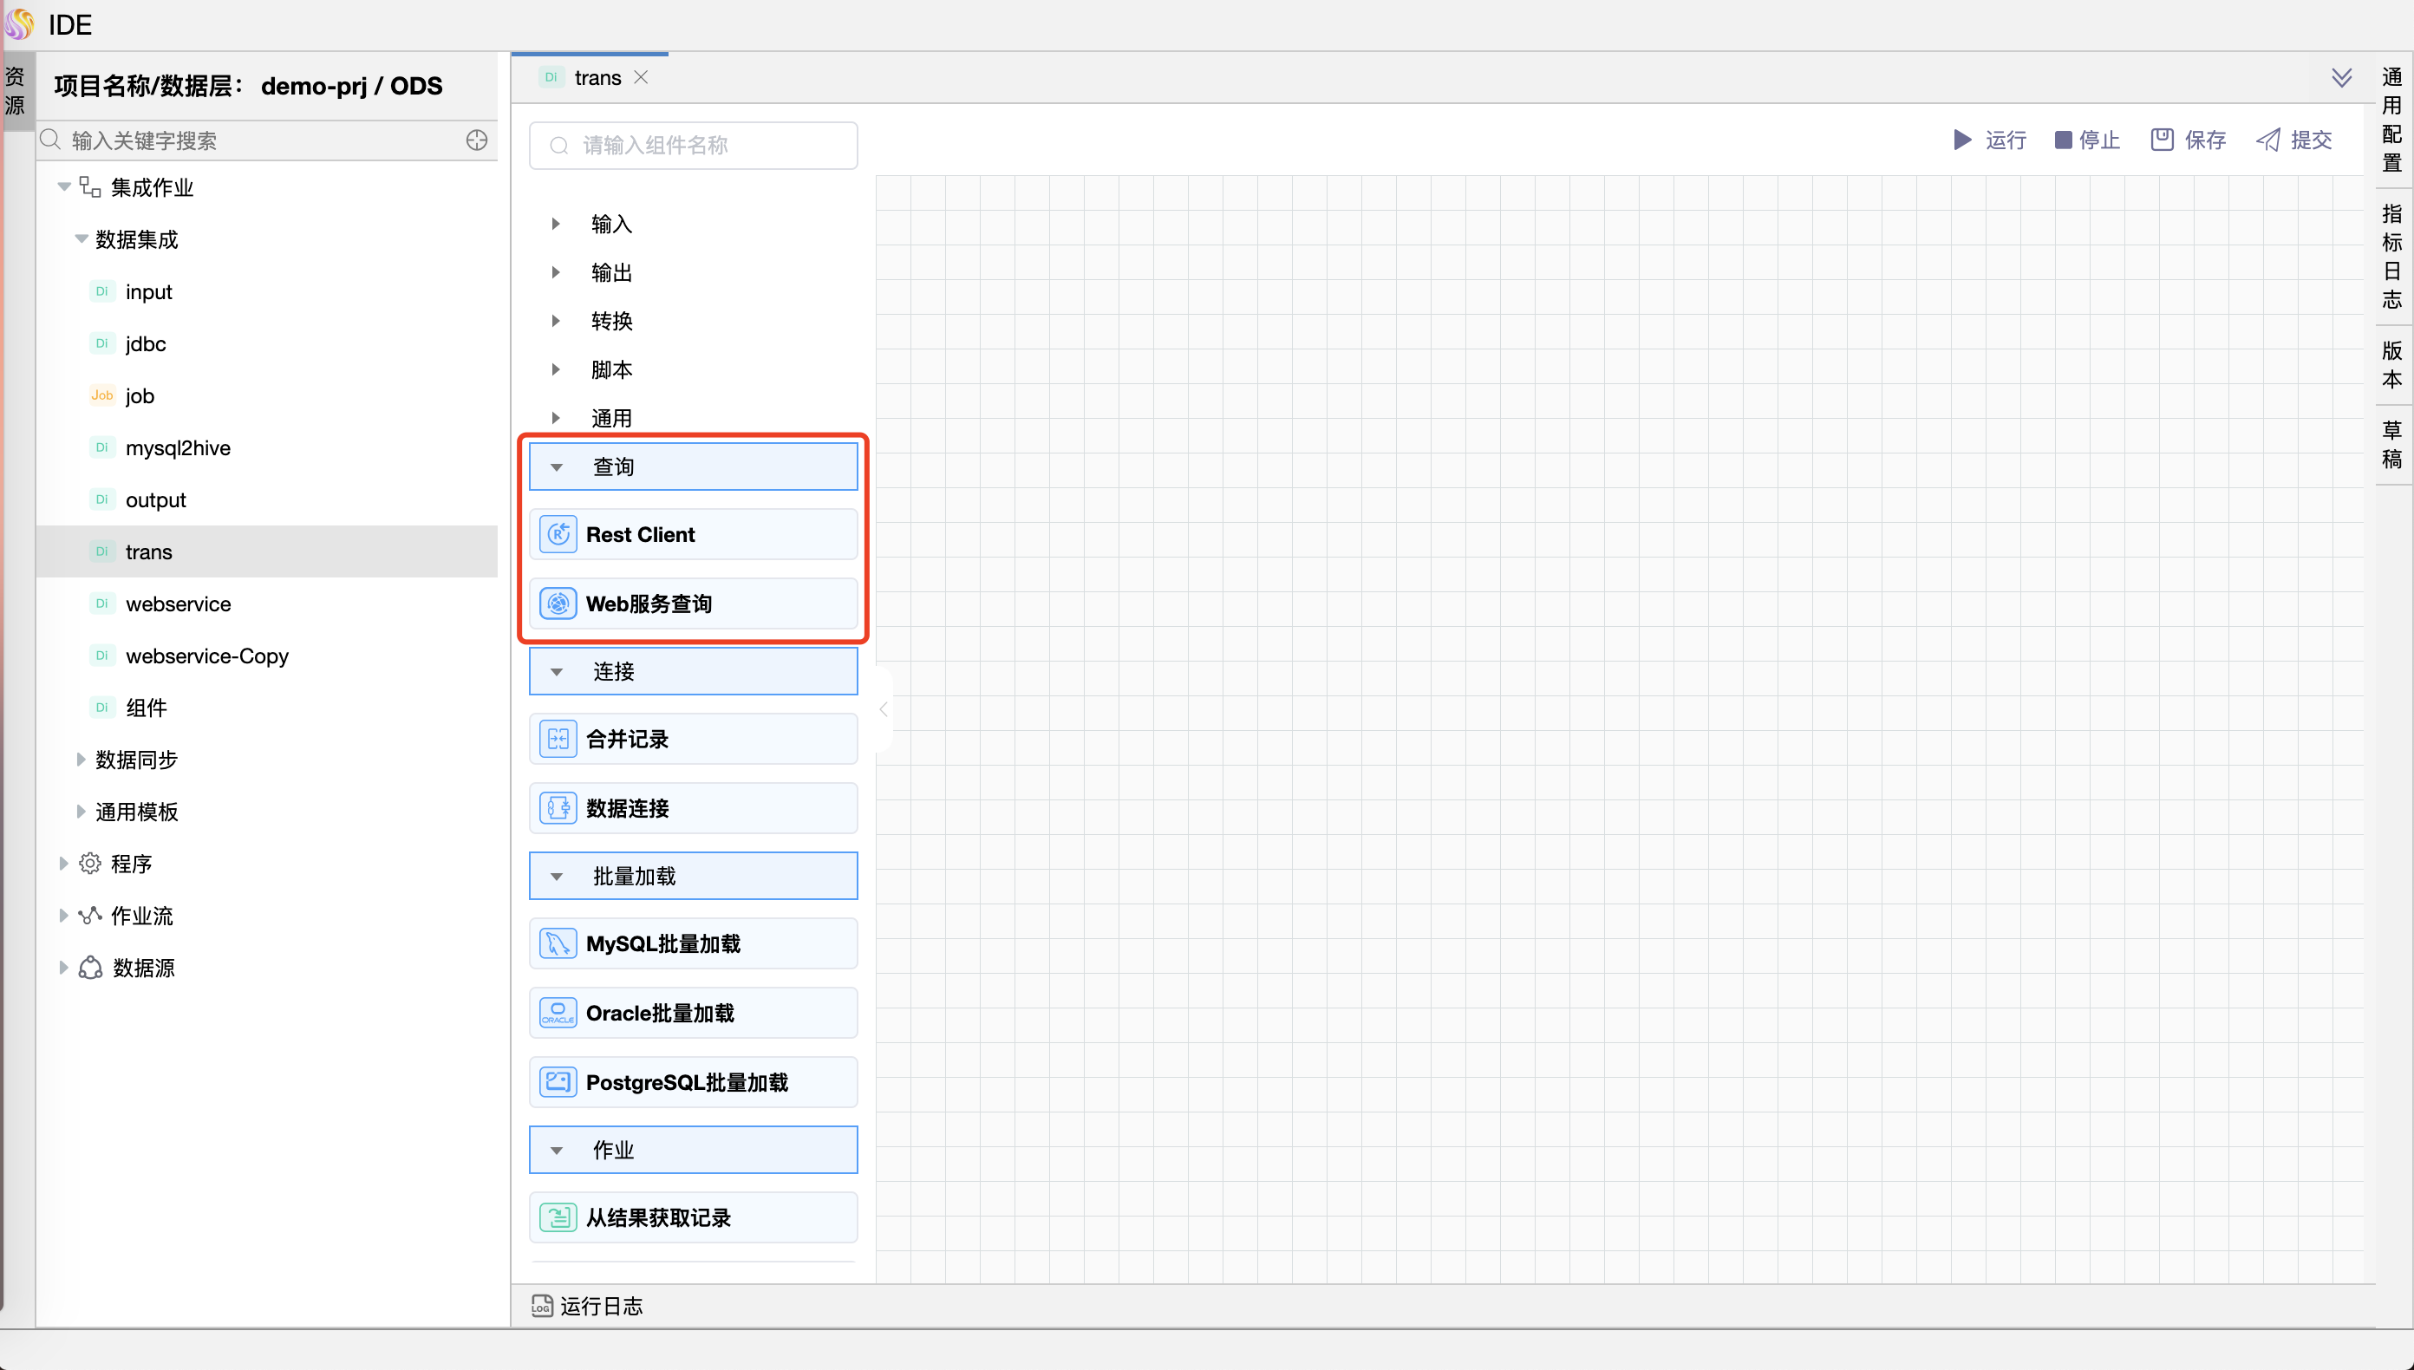Collapse the 批量加载 group header
Viewport: 2414px width, 1370px height.
[557, 877]
